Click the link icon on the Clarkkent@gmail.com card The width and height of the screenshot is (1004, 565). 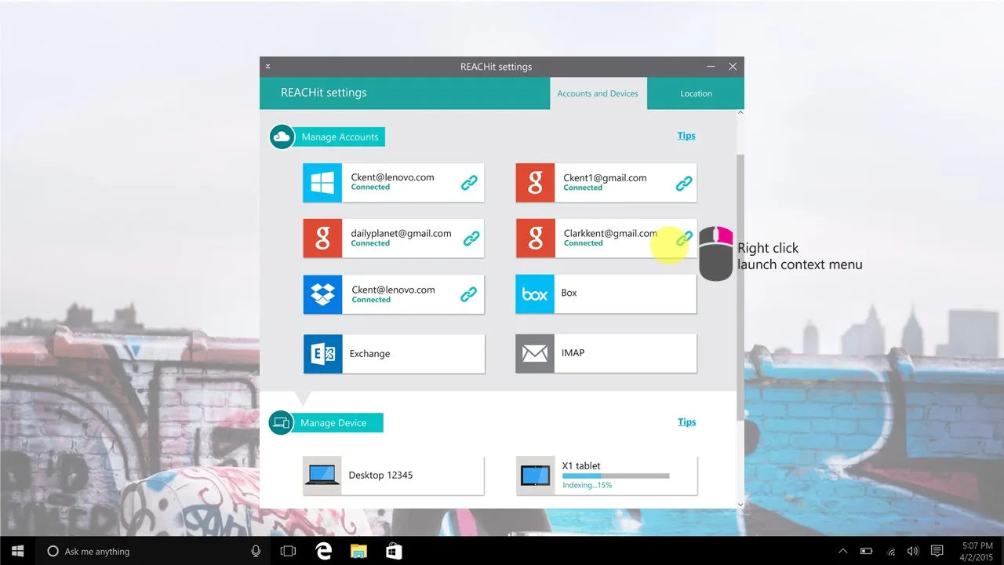pos(686,238)
